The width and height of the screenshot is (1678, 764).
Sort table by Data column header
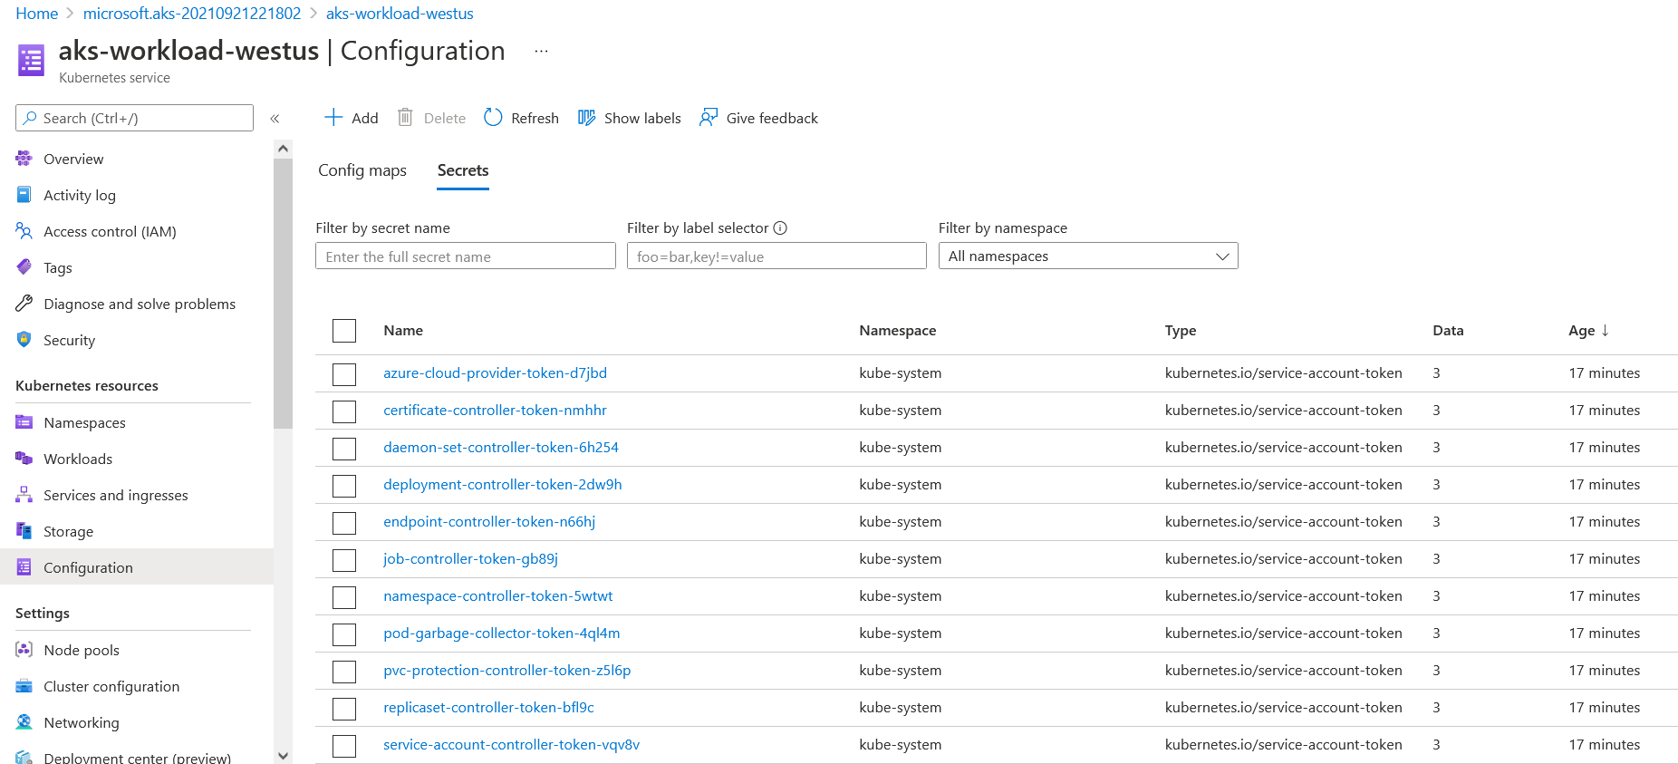1448,331
